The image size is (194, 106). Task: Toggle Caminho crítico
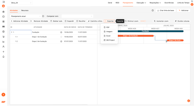pos(95,21)
